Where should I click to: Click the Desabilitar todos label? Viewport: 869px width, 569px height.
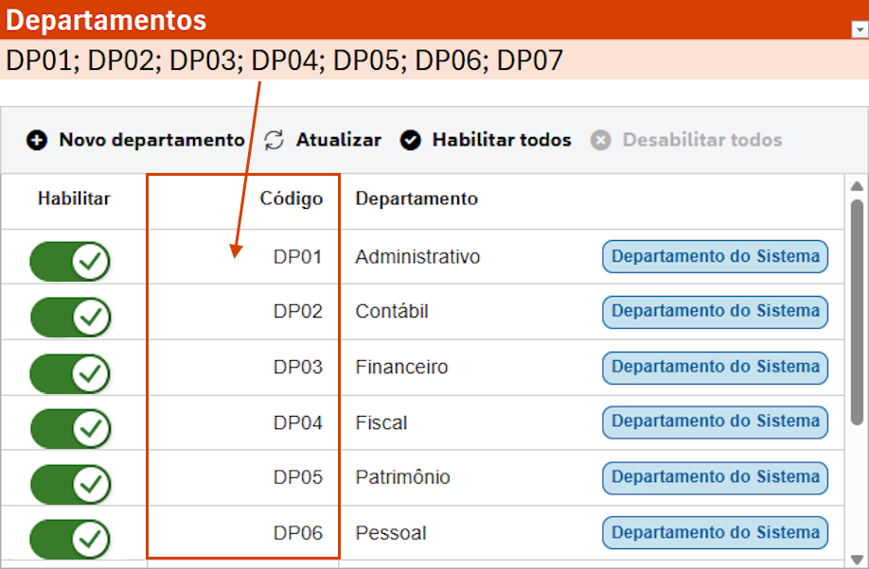702,140
